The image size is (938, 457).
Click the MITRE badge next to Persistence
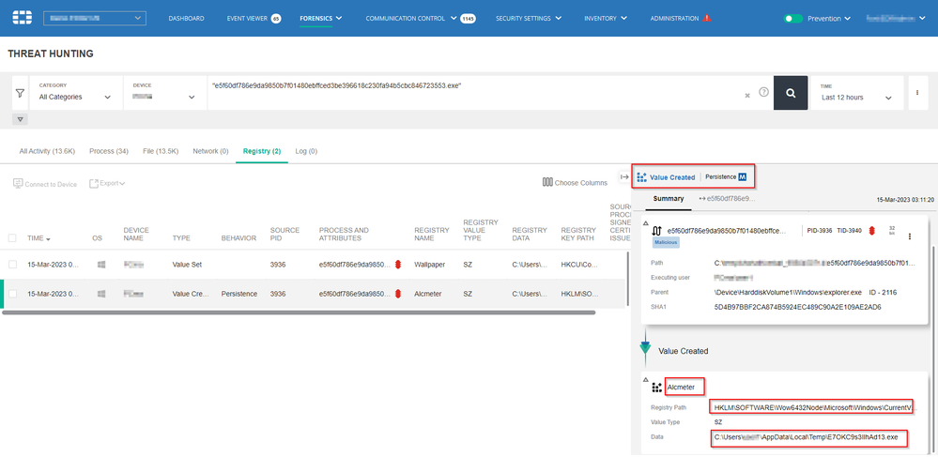(x=743, y=177)
